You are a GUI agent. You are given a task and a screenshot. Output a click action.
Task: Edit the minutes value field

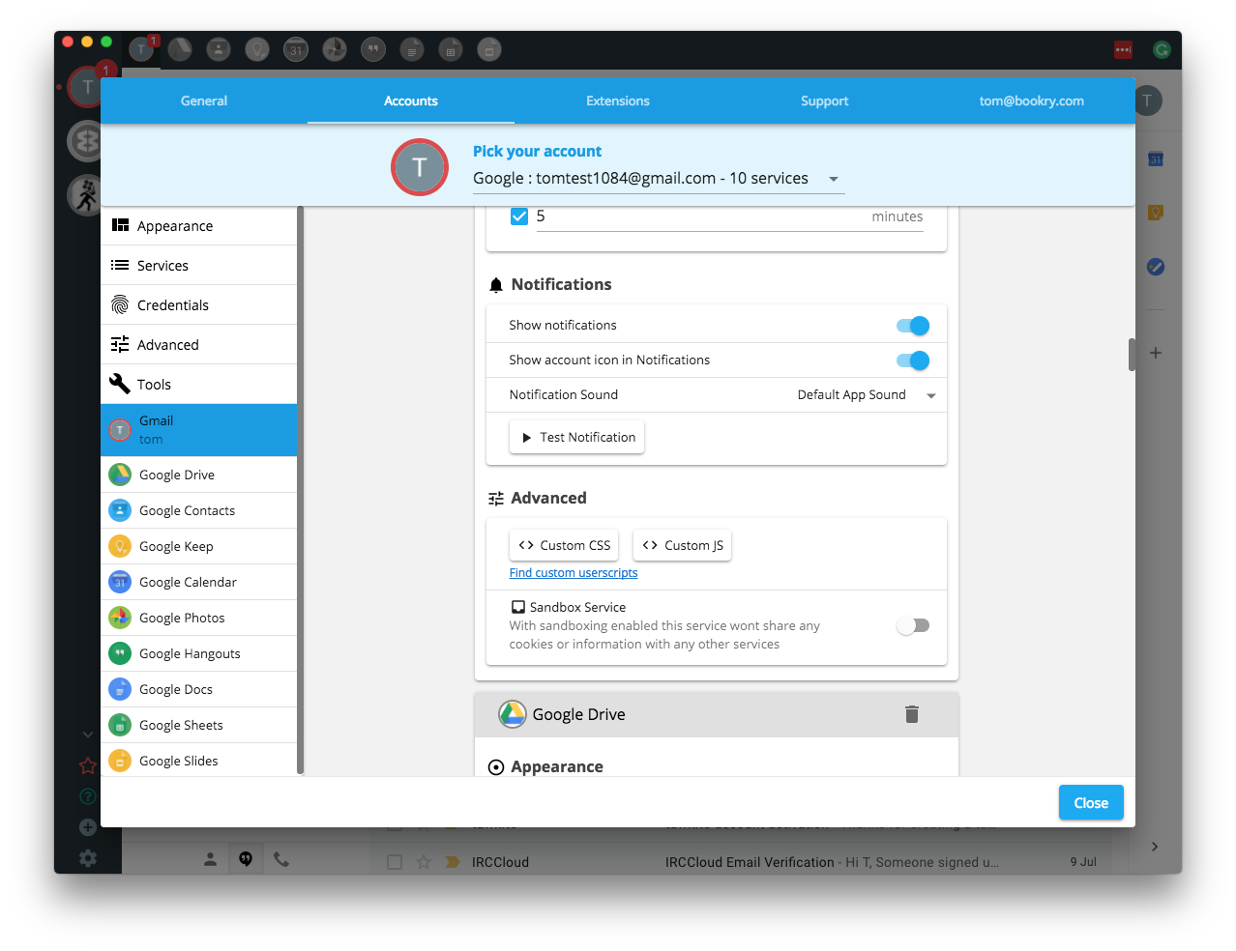[729, 216]
